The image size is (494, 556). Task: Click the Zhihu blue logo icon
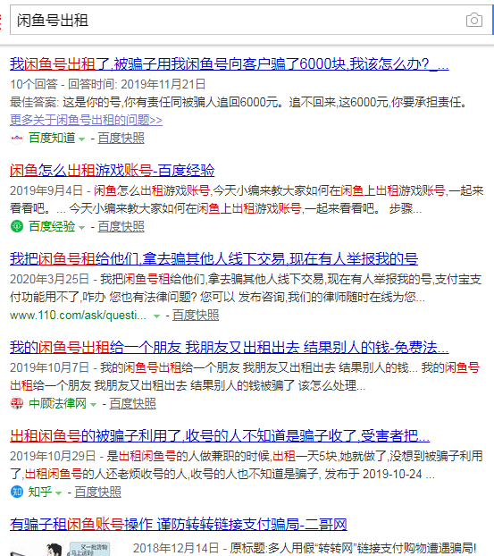[17, 492]
